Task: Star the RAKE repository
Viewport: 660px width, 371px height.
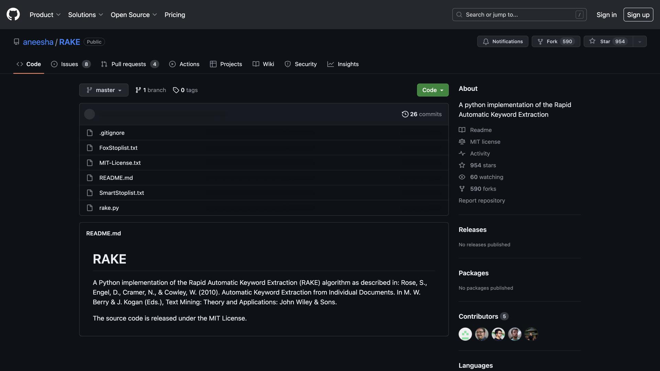Action: coord(608,41)
